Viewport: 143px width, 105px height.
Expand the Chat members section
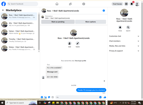(x=124, y=41)
